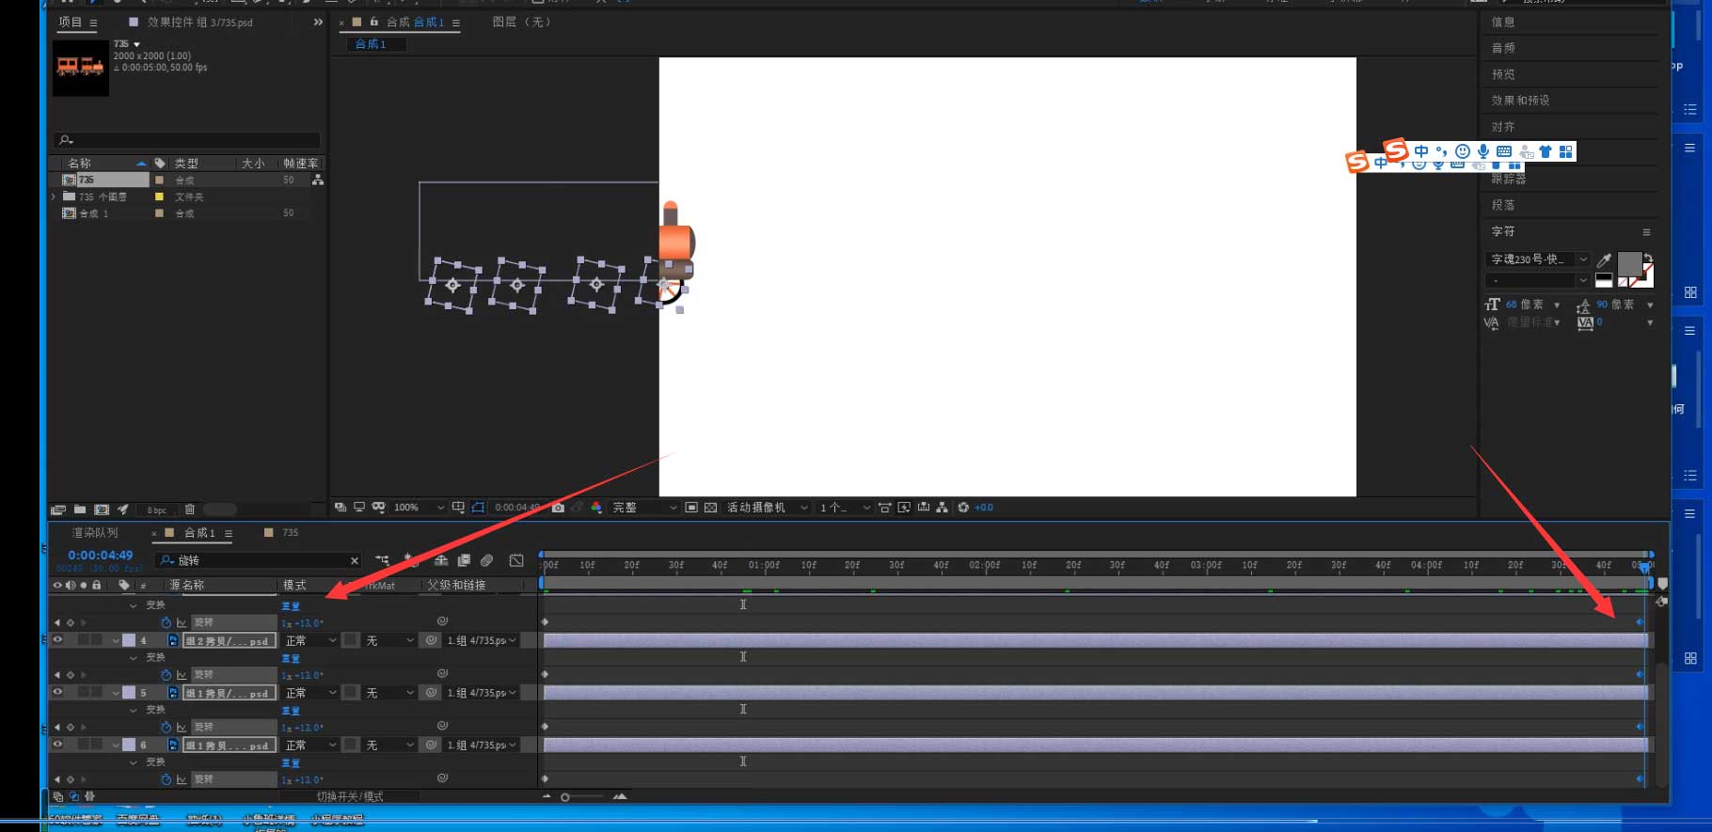The height and width of the screenshot is (832, 1712).
Task: Toggle transparency grid in the viewer
Action: pos(710,508)
